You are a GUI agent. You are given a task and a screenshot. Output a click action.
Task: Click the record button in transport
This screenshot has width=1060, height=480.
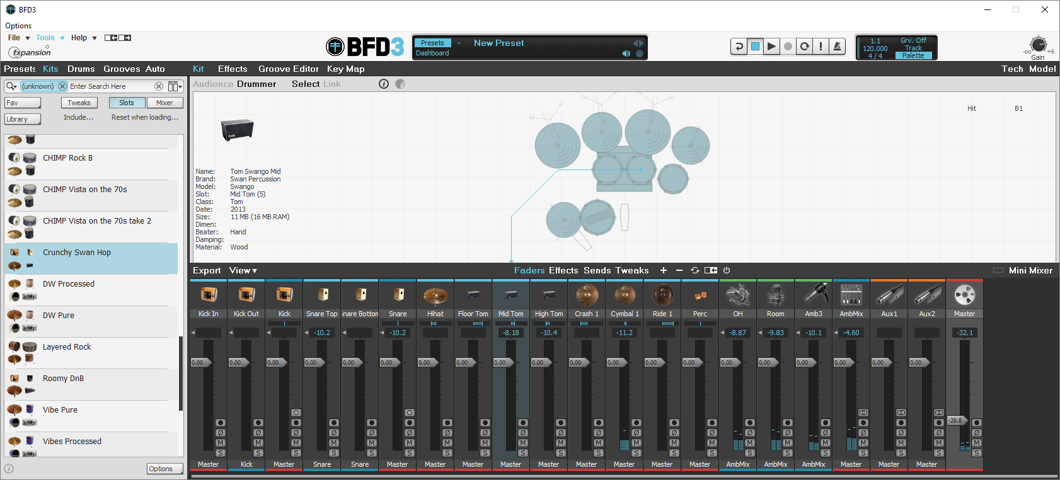tap(788, 46)
